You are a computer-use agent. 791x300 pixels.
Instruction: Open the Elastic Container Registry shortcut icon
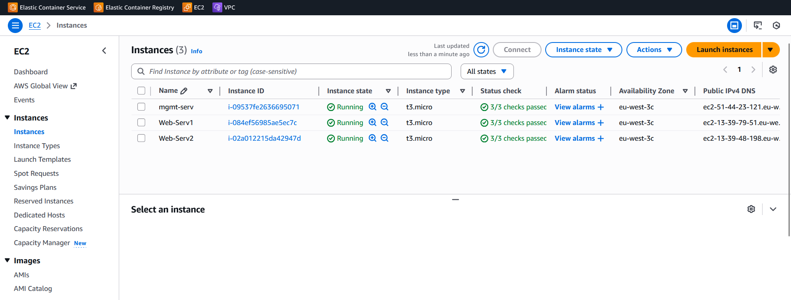(x=99, y=7)
